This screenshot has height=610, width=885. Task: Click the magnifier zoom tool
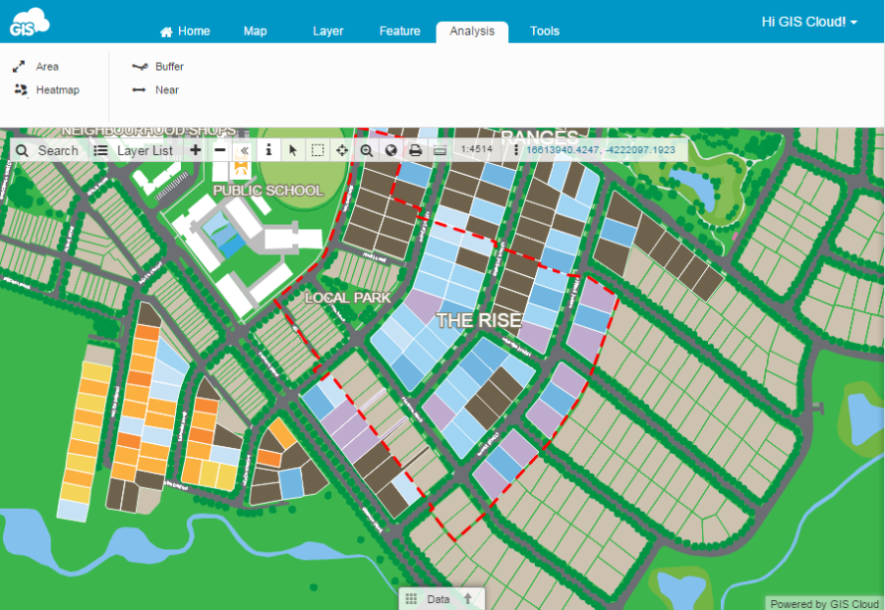point(367,150)
